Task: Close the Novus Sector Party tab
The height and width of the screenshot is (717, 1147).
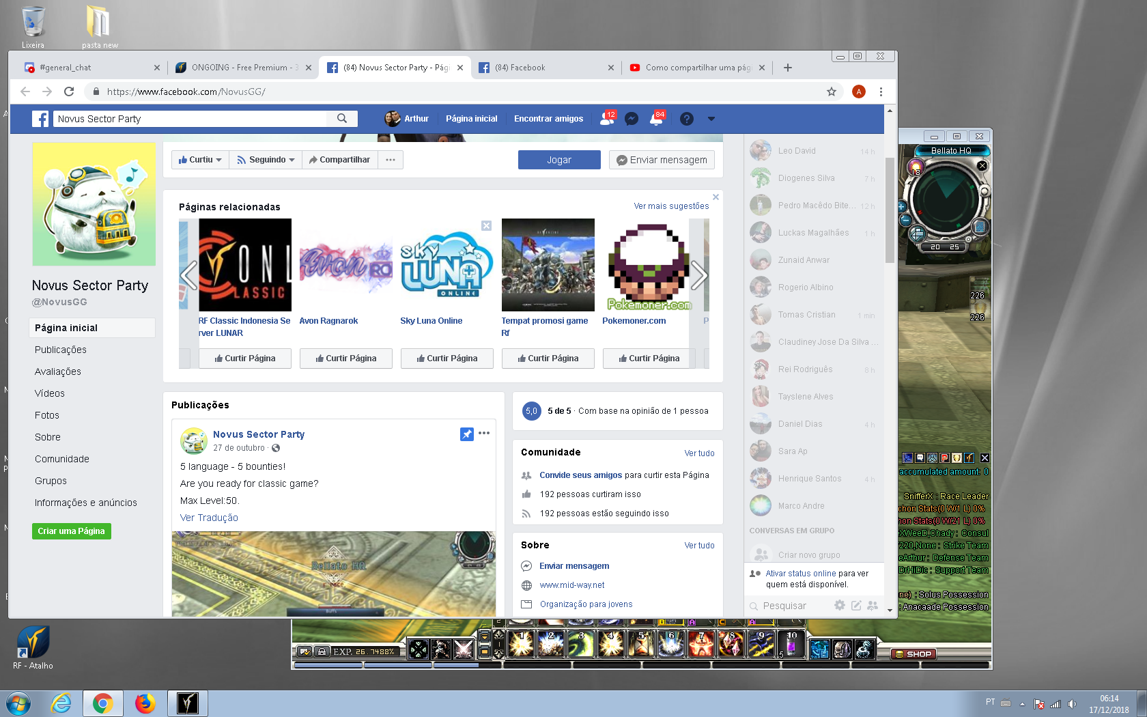Action: coord(460,68)
